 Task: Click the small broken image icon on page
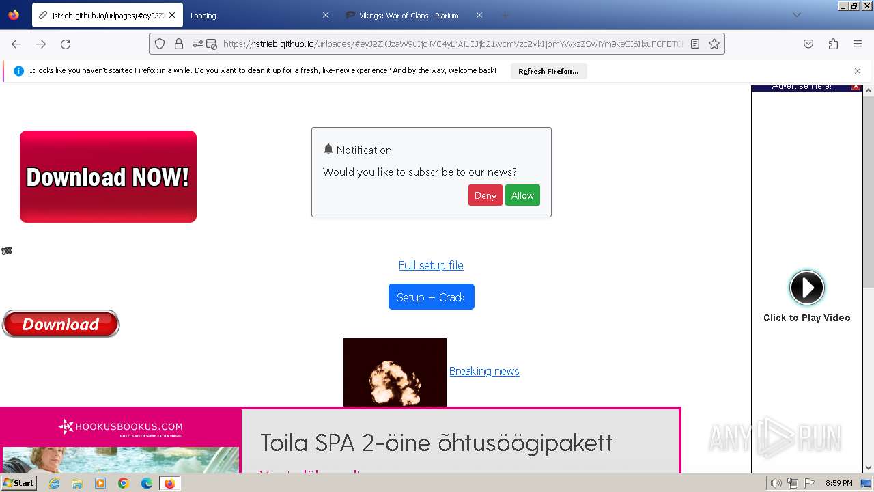coord(7,251)
